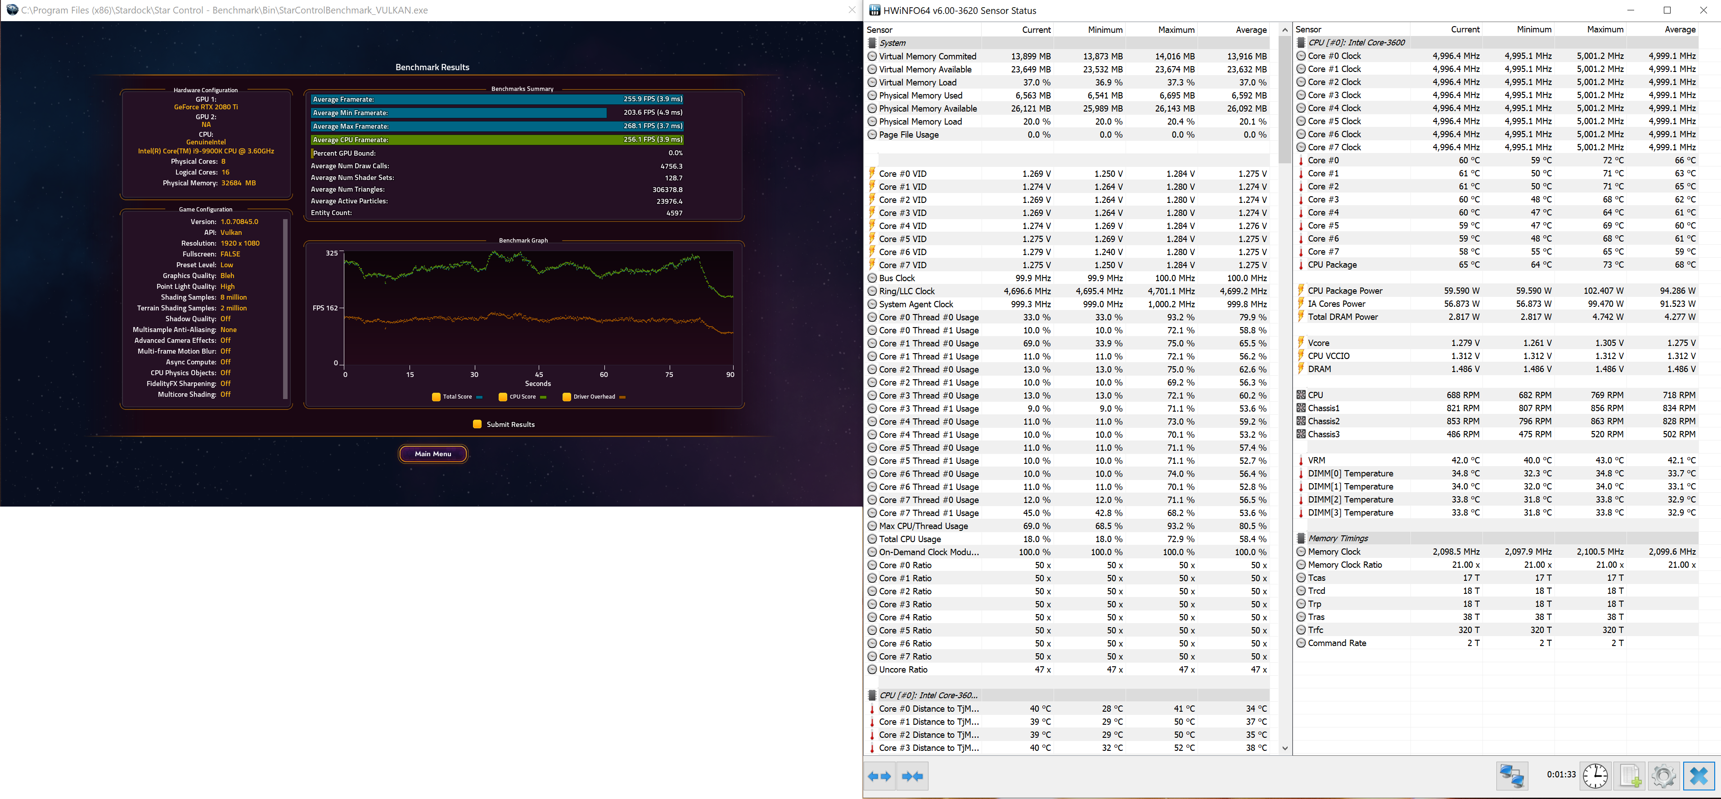
Task: Click the collapse columns inward-arrows button
Action: click(912, 777)
